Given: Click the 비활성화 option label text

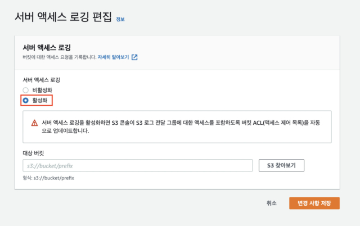Looking at the screenshot, I should (x=42, y=90).
